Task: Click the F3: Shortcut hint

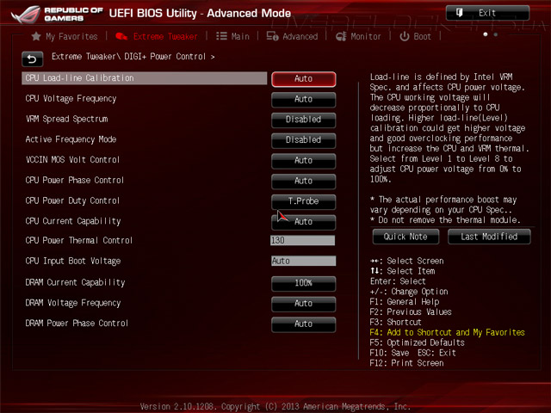Action: click(395, 323)
